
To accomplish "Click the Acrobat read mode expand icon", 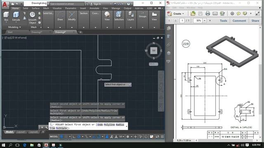I will click(x=257, y=14).
